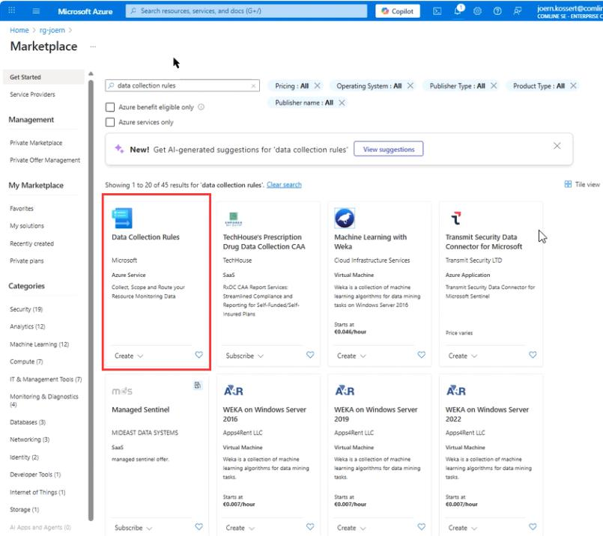603x536 pixels.
Task: Click Managed Sentinel private offer badge icon
Action: pos(198,385)
